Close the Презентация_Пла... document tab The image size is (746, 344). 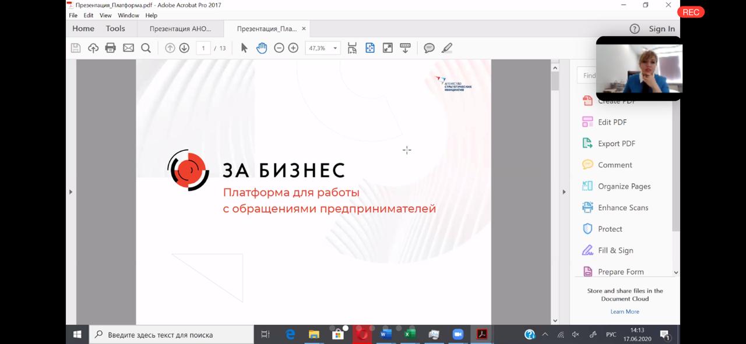304,29
